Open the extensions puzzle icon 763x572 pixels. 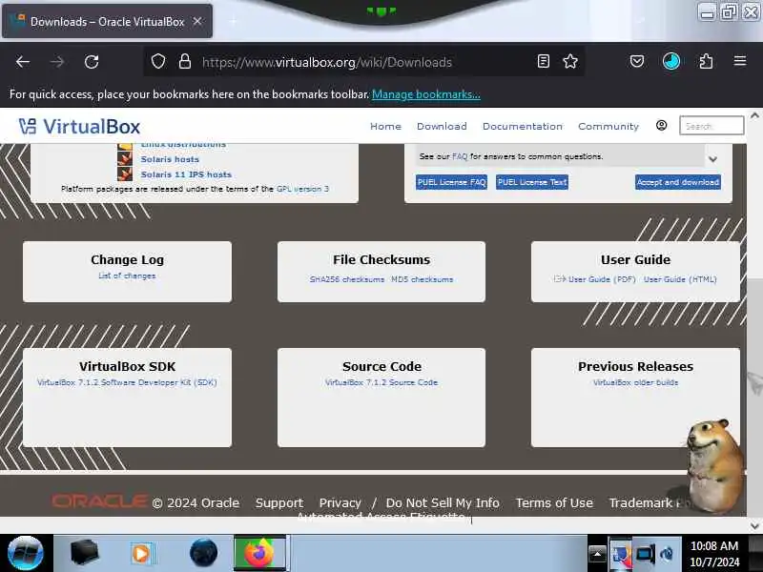pos(706,61)
